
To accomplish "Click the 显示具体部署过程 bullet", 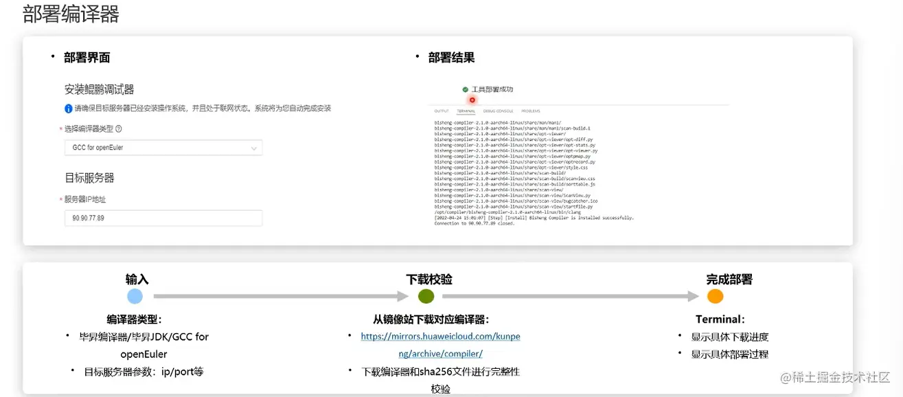I will pyautogui.click(x=730, y=354).
